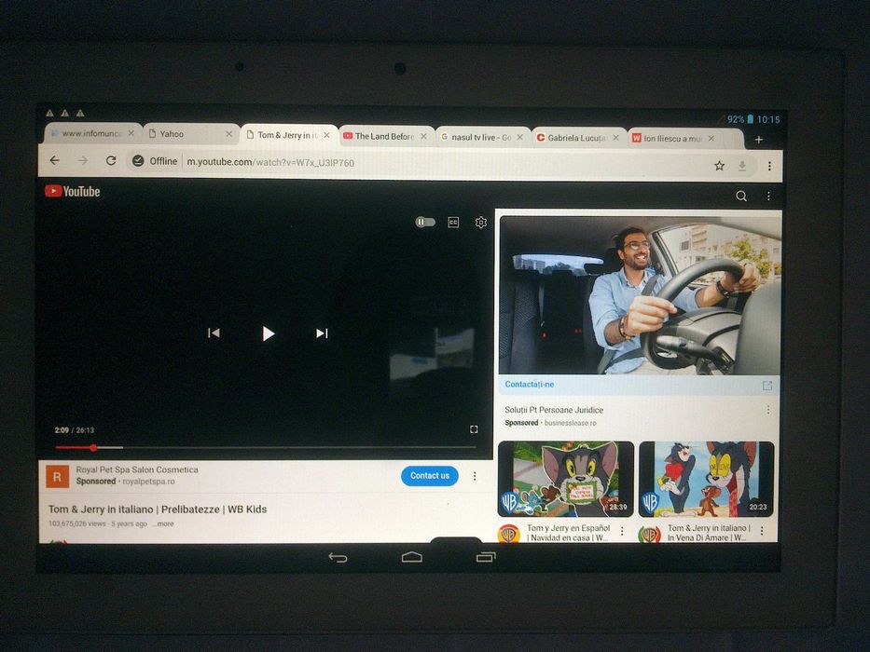Open video settings gear
This screenshot has height=652, width=870.
tap(480, 223)
